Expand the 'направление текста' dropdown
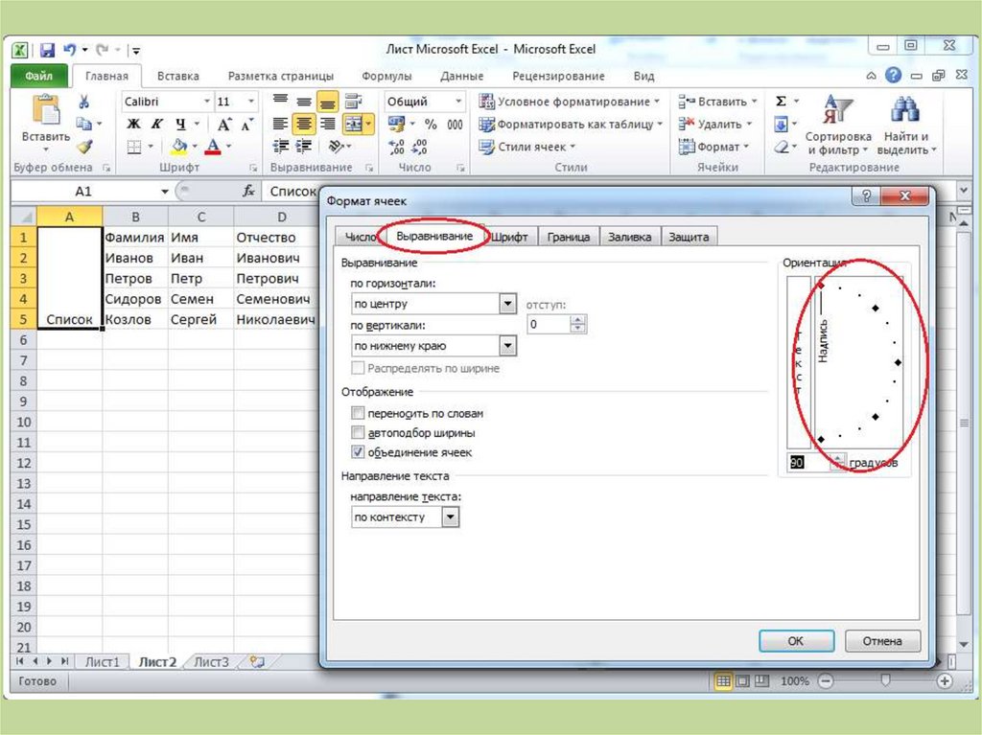Screen dimensions: 982x735 (x=450, y=517)
